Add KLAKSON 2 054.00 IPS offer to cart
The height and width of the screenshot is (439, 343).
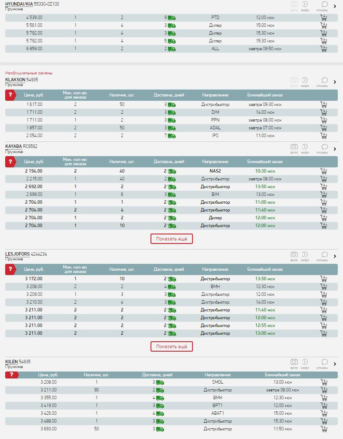click(324, 136)
